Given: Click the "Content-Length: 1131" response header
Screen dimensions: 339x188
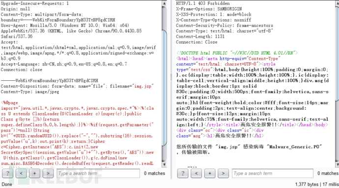Looking at the screenshot, I should point(200,36).
